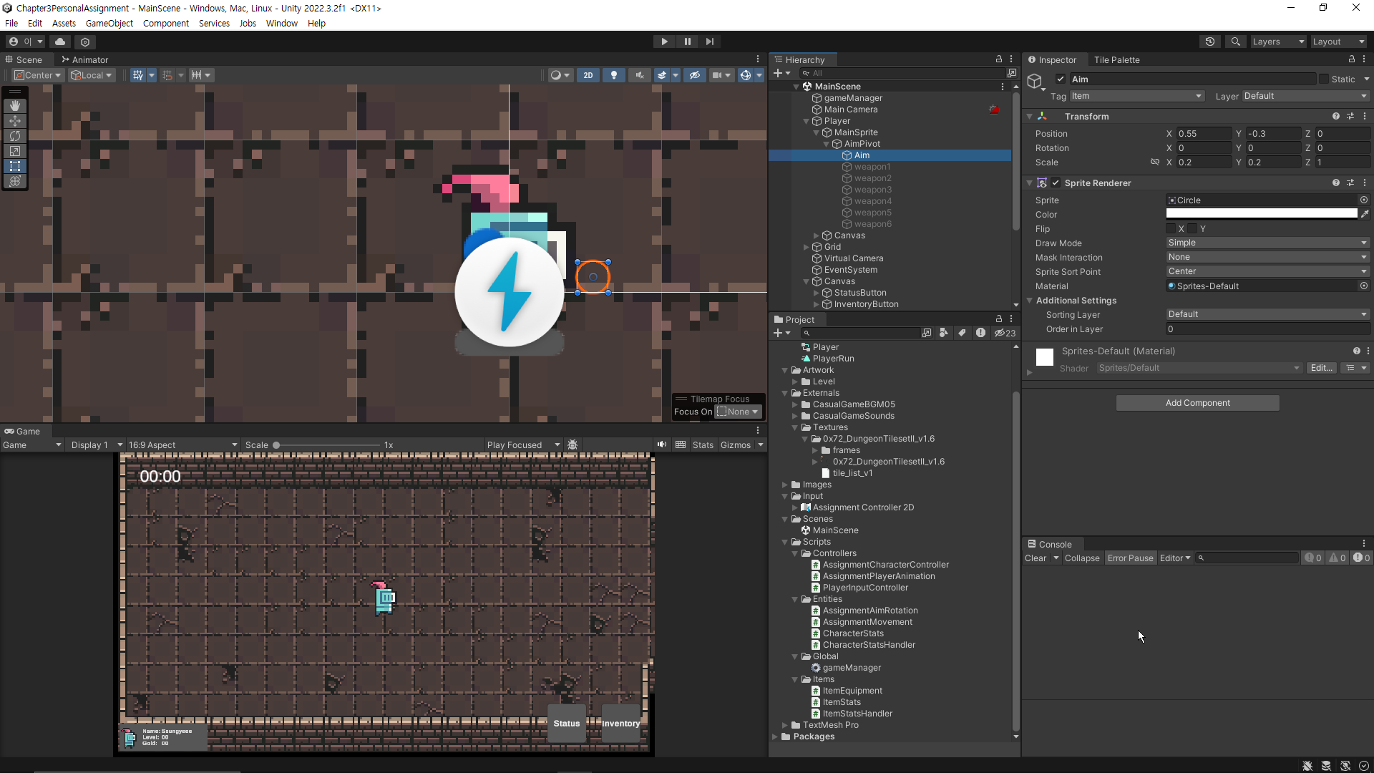Select the Rect tool in Scene
1374x773 pixels.
click(x=14, y=166)
